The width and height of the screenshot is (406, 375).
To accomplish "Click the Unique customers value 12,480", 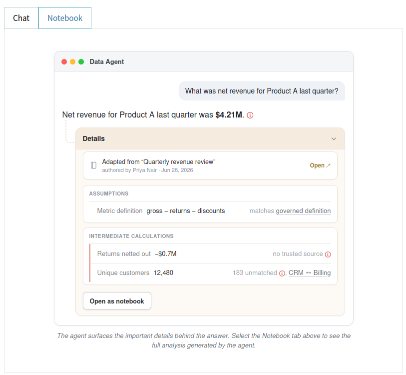I will [163, 273].
